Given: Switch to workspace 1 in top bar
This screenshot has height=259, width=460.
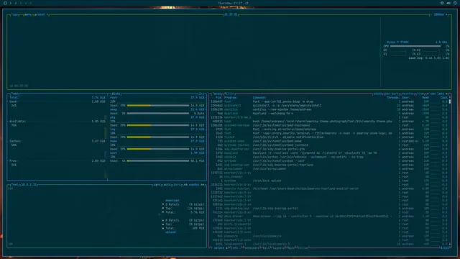Looking at the screenshot, I should (11, 3).
